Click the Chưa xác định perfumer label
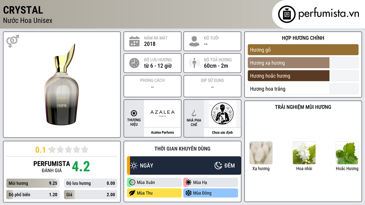 [222, 132]
